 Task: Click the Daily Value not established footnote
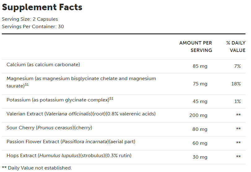click(37, 168)
